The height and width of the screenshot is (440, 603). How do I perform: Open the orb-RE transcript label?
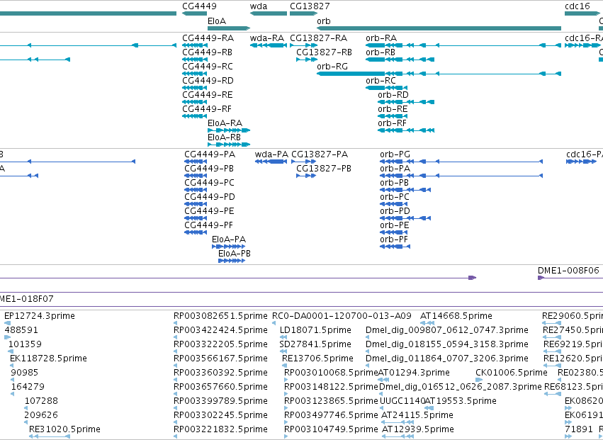(393, 109)
